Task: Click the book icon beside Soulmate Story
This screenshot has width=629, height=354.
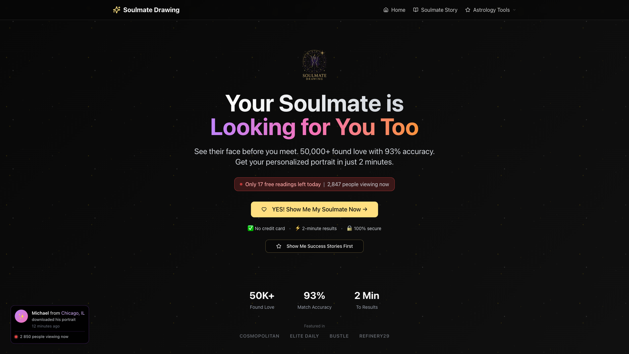Action: (x=416, y=10)
